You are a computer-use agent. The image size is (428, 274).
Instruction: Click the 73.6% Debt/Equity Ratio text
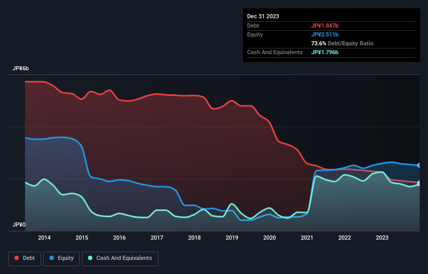(343, 43)
